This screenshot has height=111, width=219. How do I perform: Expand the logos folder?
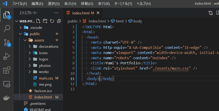coord(30,59)
